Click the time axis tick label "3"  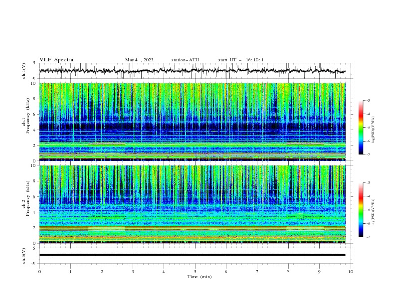pyautogui.click(x=133, y=272)
